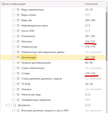Enable the Номенклатура checkbox

[13, 47]
